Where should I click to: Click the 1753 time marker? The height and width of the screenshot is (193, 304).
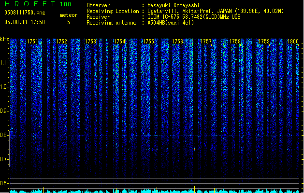pos(90,41)
